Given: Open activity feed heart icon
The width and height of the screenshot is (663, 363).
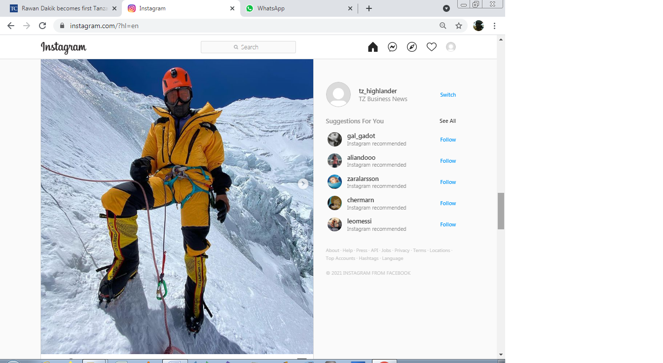Looking at the screenshot, I should coord(432,47).
